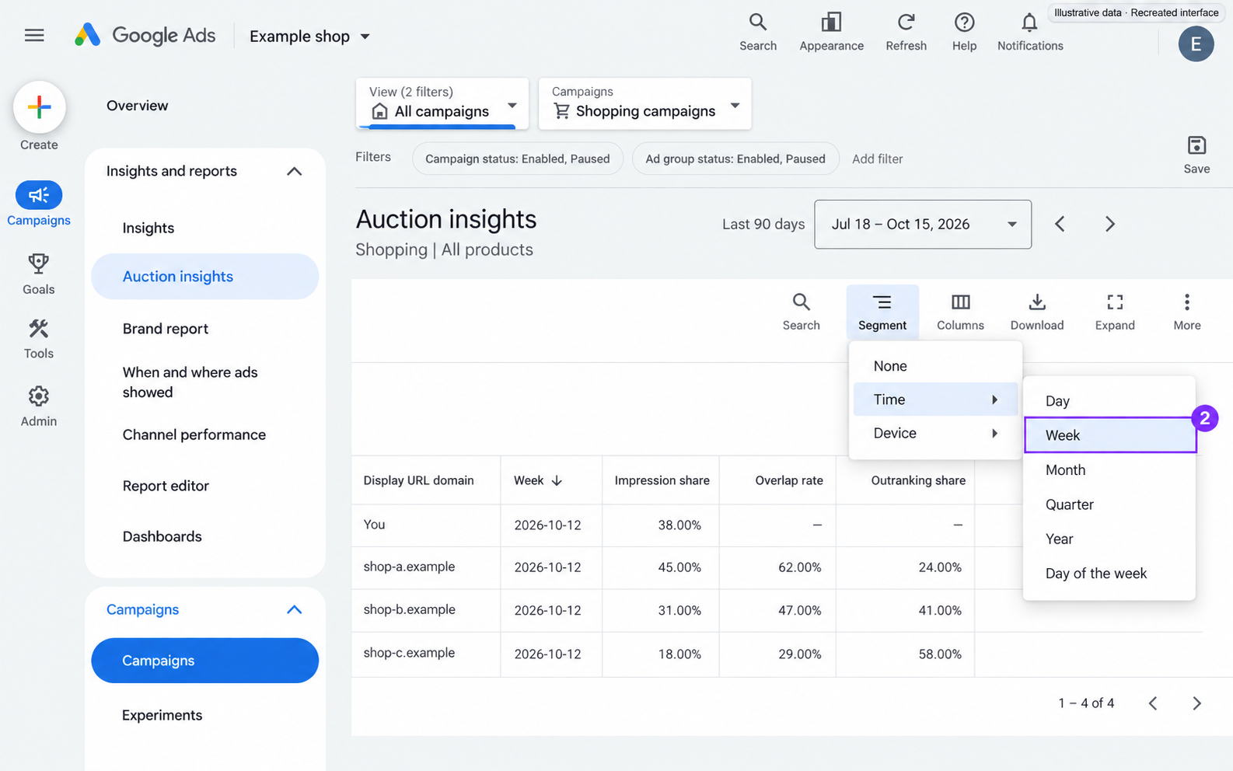The width and height of the screenshot is (1233, 771).
Task: Expand the Device segment submenu
Action: pos(935,433)
